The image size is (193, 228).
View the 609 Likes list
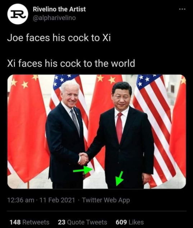tap(130, 222)
